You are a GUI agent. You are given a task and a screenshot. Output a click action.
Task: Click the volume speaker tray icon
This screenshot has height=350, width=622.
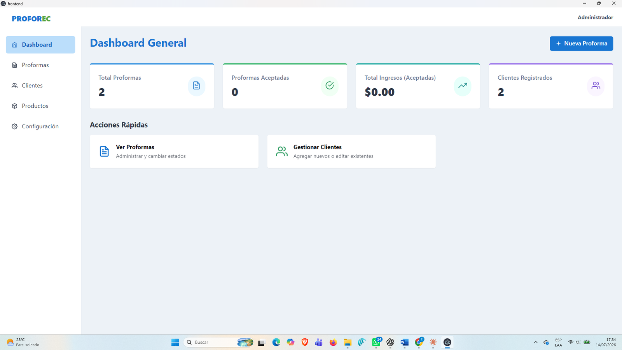(578, 342)
